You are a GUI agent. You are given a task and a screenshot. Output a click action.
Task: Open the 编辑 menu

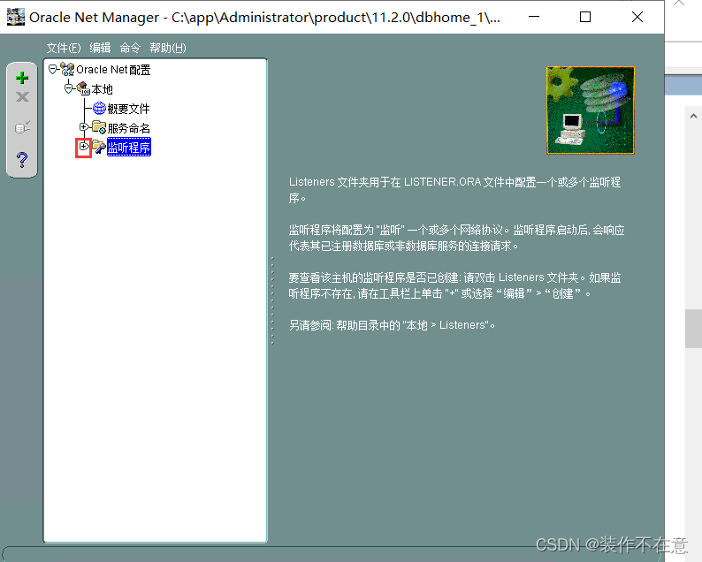tap(100, 48)
